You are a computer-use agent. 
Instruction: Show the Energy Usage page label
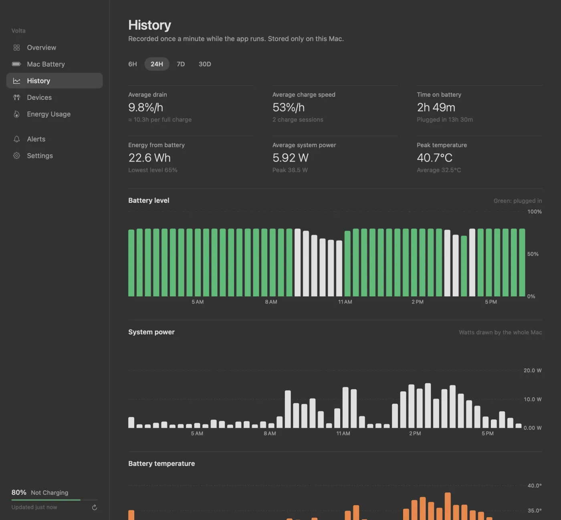click(x=49, y=114)
